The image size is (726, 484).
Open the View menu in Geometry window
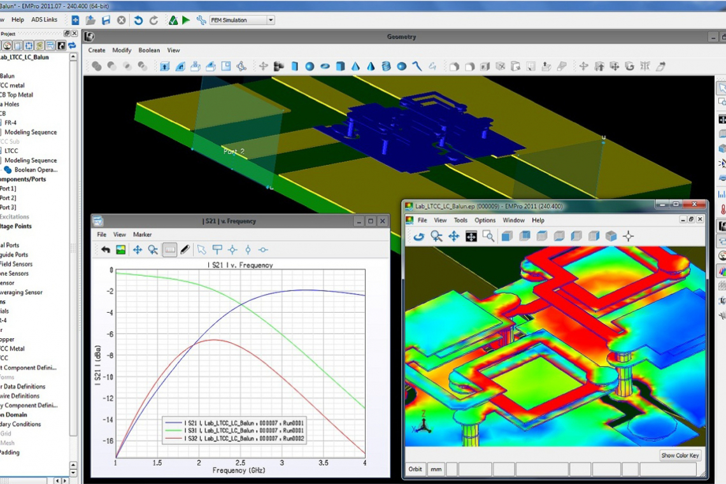point(174,50)
